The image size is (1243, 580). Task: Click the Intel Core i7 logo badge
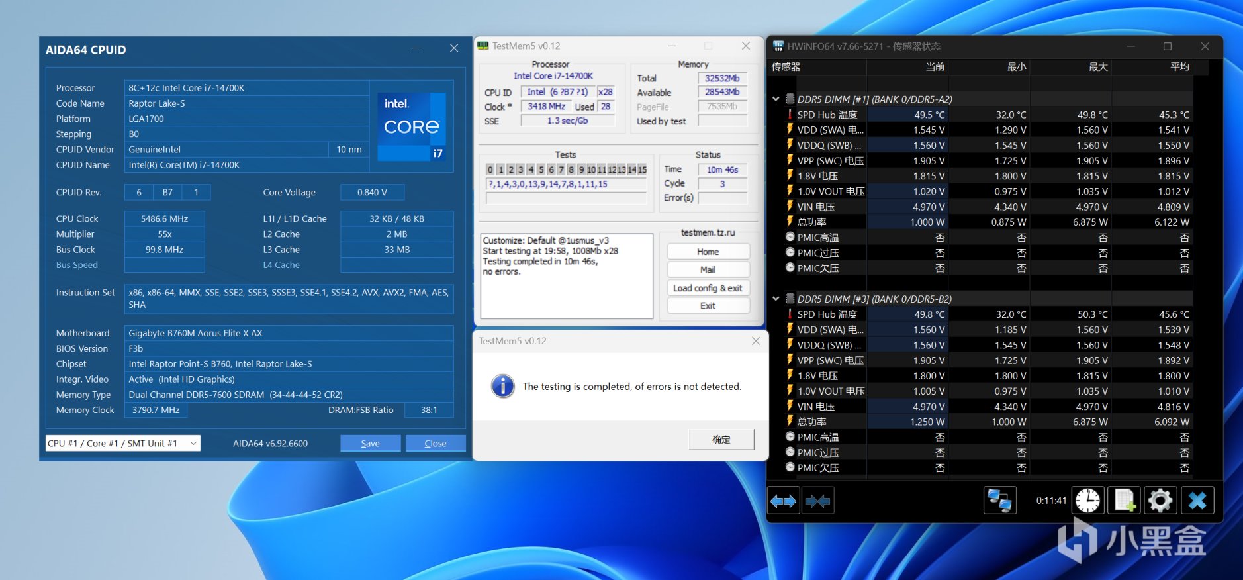412,127
